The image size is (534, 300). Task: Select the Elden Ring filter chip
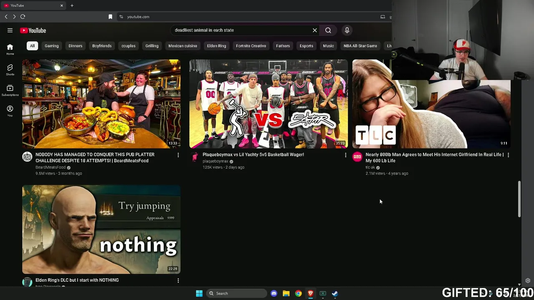pos(217,46)
